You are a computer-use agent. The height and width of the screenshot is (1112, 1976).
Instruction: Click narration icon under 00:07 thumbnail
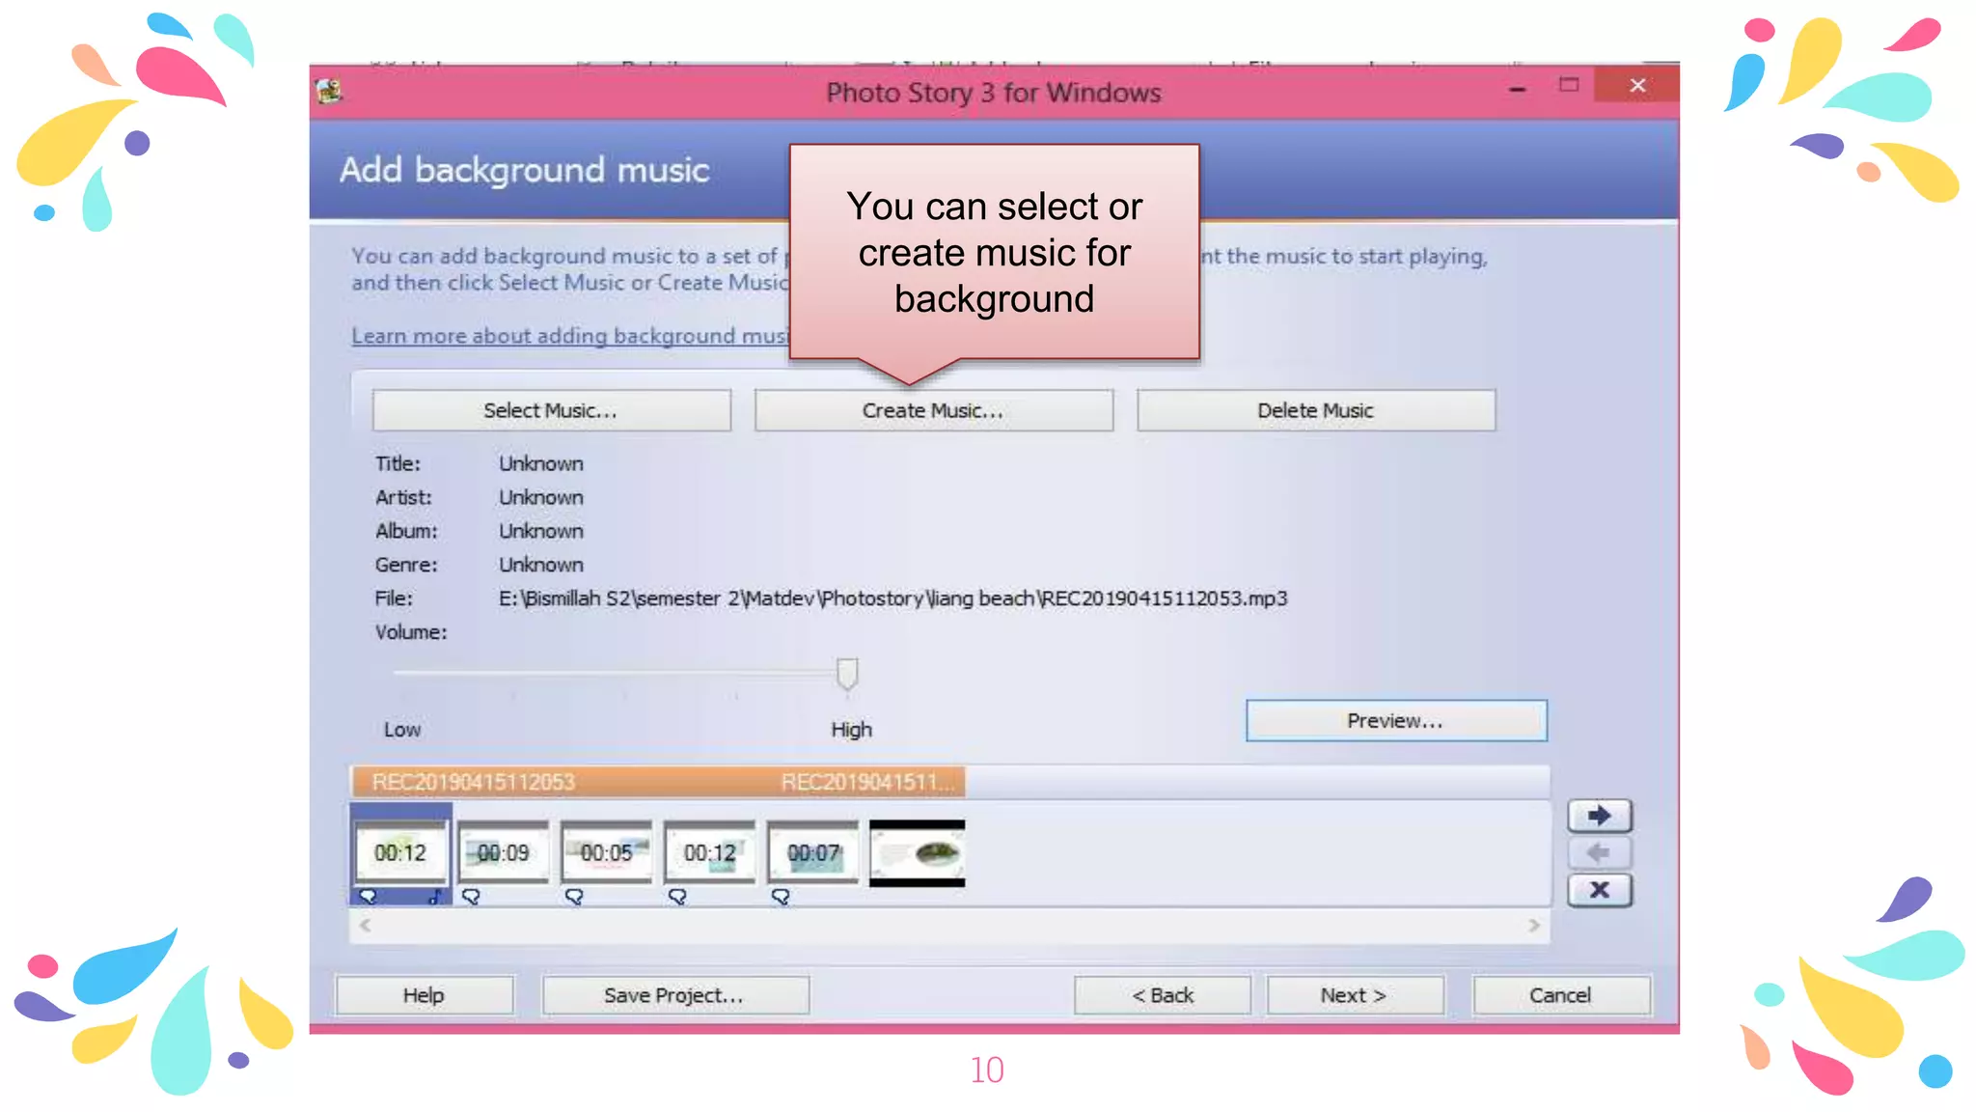[781, 897]
